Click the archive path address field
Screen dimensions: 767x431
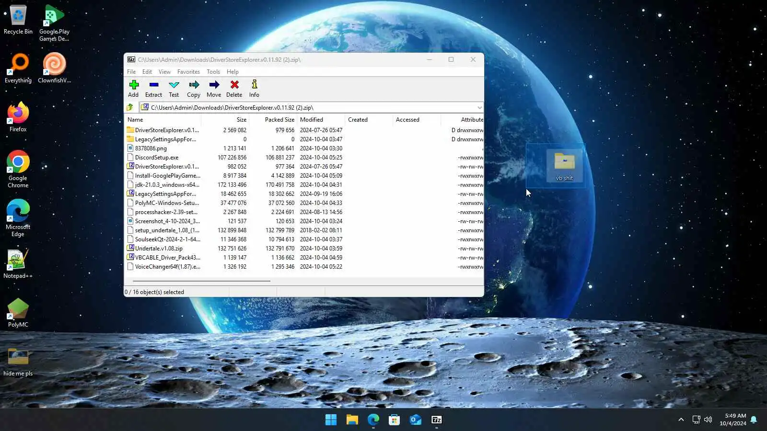311,108
